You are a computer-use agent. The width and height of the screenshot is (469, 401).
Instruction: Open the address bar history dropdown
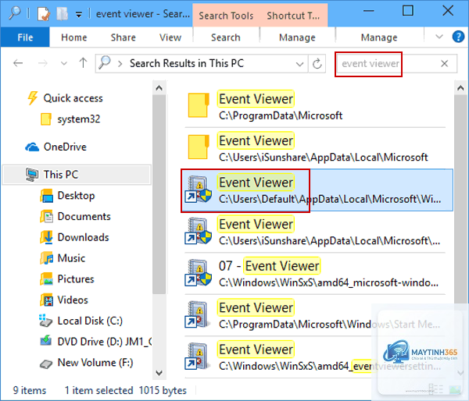(x=299, y=64)
